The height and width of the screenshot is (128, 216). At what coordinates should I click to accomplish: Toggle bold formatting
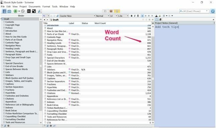point(131,16)
